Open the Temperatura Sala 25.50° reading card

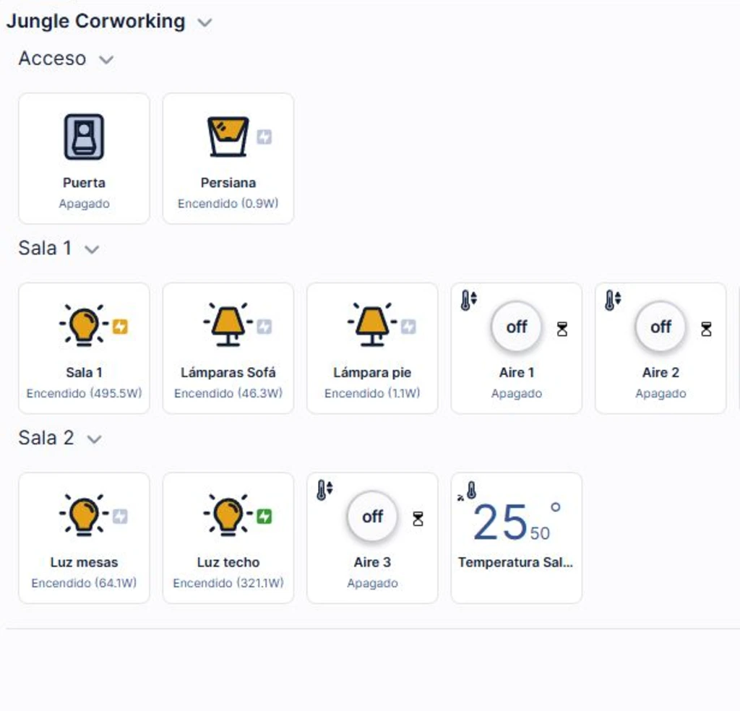[516, 537]
